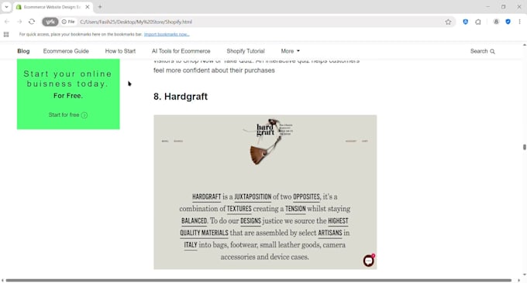Open the apps grid in bookmarks bar

[x=6, y=34]
